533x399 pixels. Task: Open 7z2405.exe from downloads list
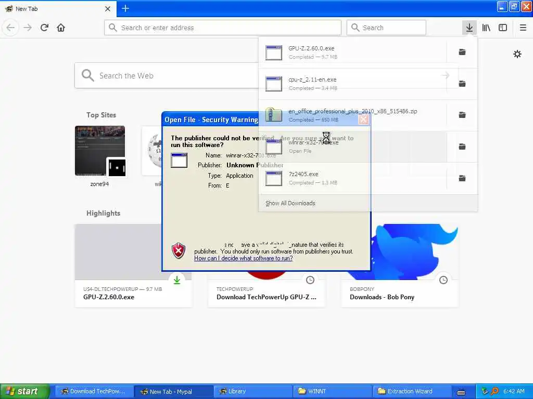tap(352, 178)
